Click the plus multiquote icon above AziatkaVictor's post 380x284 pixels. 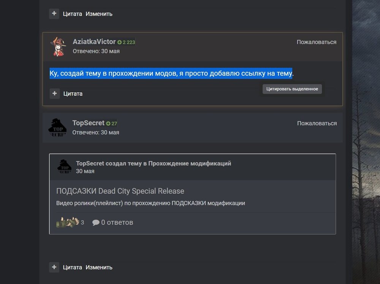click(x=54, y=14)
